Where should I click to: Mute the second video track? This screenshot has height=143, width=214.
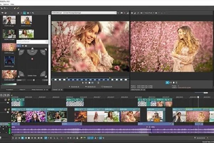5,109
